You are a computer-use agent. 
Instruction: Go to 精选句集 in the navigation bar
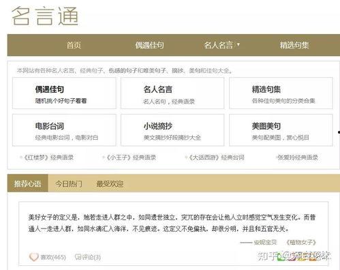coord(294,45)
